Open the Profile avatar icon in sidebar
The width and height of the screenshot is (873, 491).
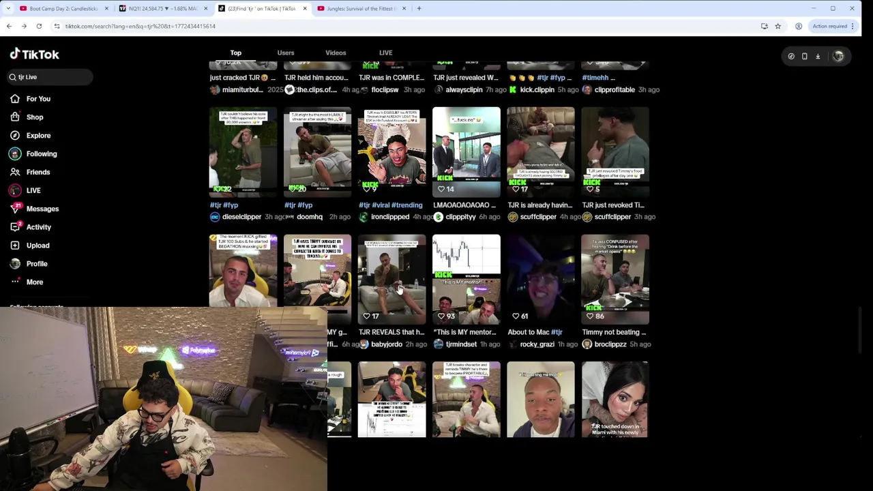click(x=15, y=264)
